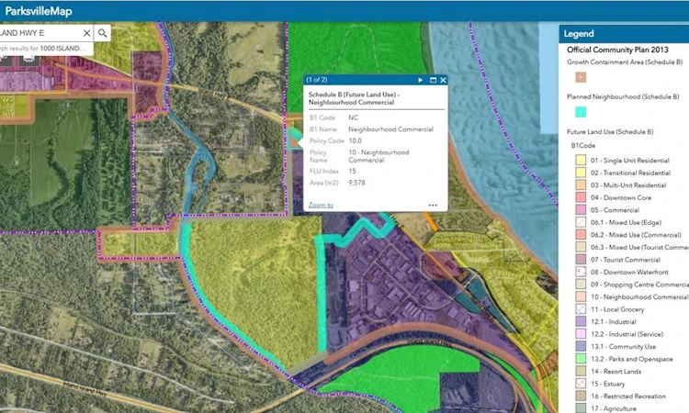Click the 14 - Resort Lands swatch

(x=581, y=371)
